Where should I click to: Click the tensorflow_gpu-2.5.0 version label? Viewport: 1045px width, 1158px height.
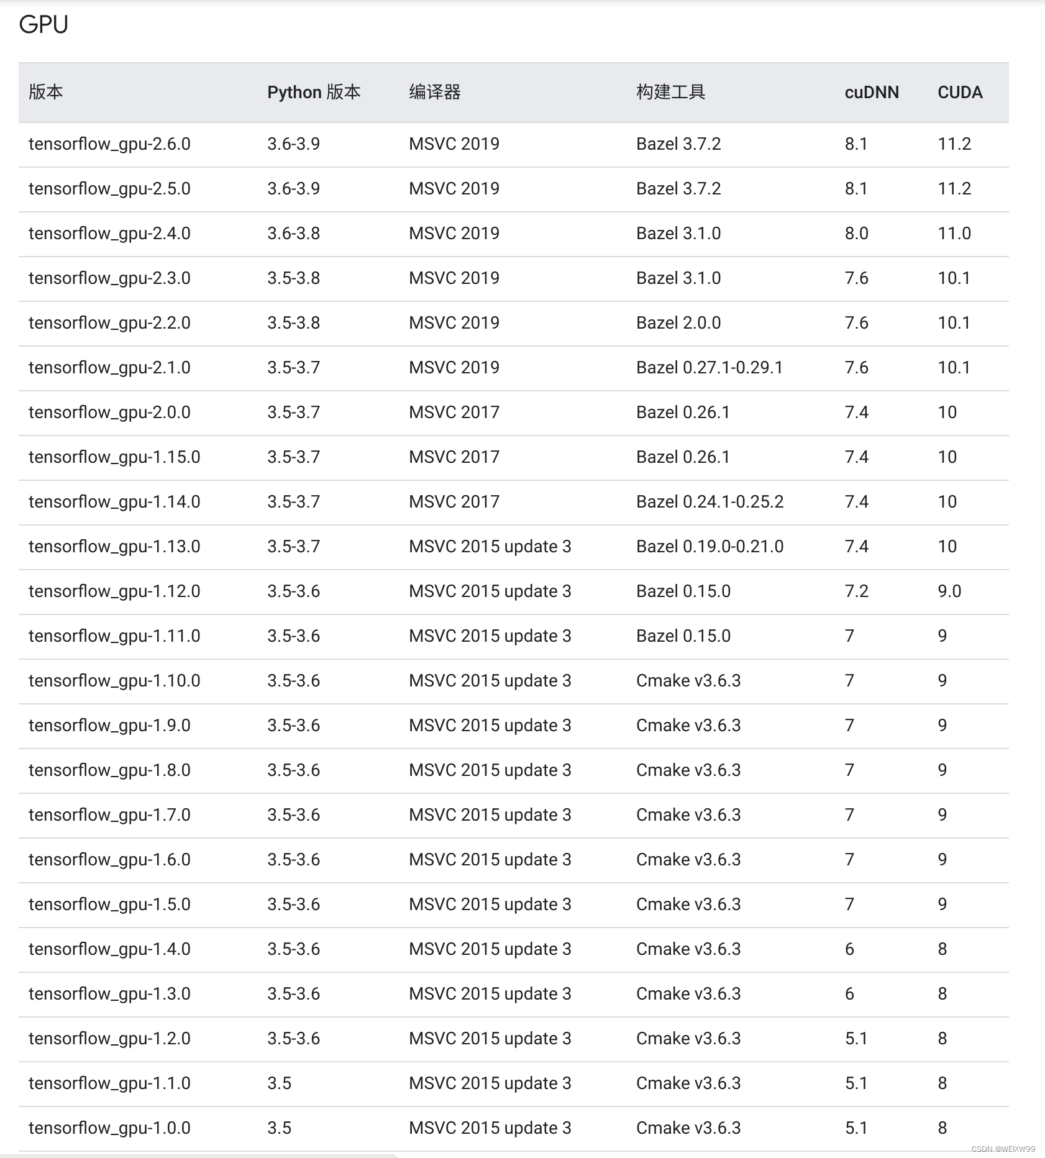pos(109,188)
